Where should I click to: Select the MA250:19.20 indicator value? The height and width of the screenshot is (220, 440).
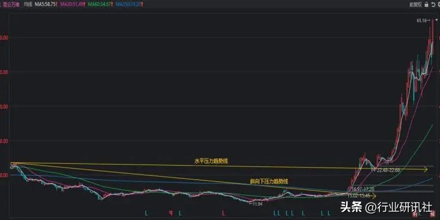[x=129, y=5]
